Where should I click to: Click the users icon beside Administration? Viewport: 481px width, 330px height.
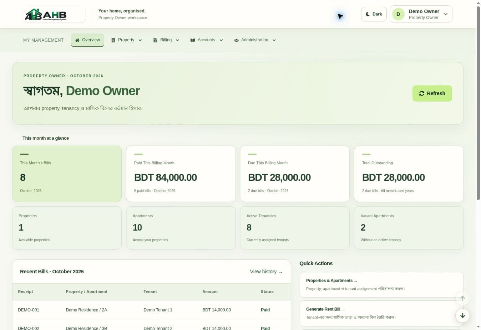tap(236, 40)
